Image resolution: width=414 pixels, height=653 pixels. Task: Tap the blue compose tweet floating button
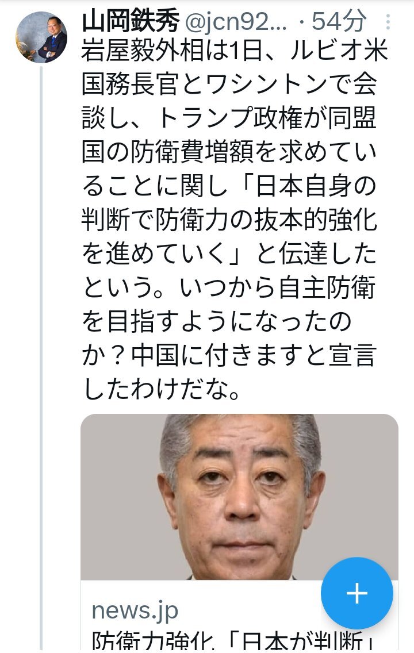[x=357, y=593]
